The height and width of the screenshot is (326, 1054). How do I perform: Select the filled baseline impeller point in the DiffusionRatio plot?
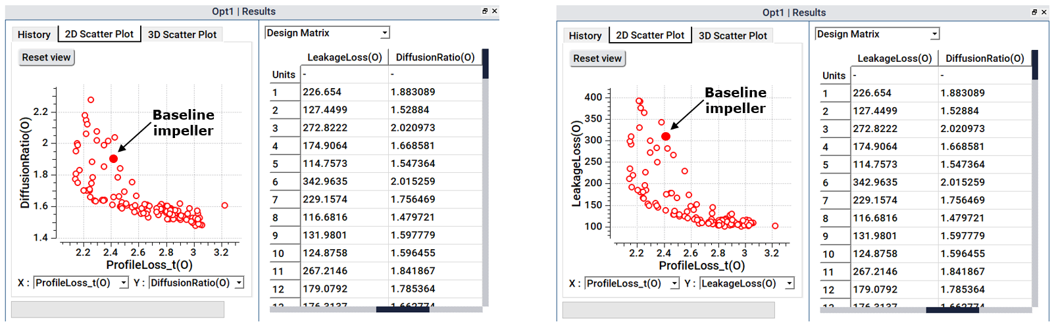coord(114,159)
